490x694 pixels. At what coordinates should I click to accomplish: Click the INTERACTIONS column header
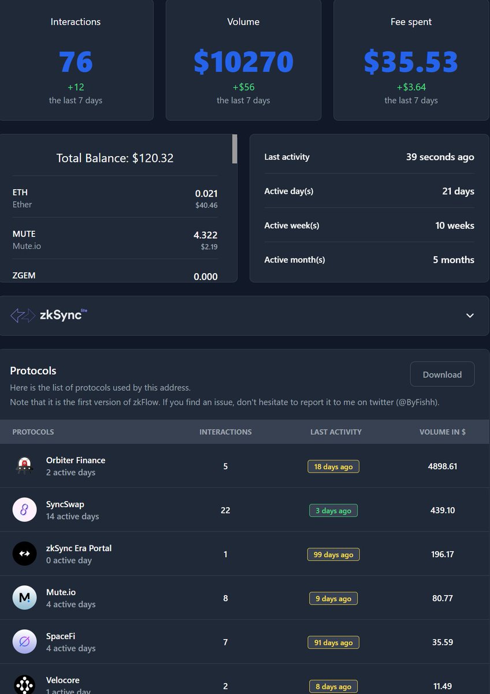pos(225,432)
